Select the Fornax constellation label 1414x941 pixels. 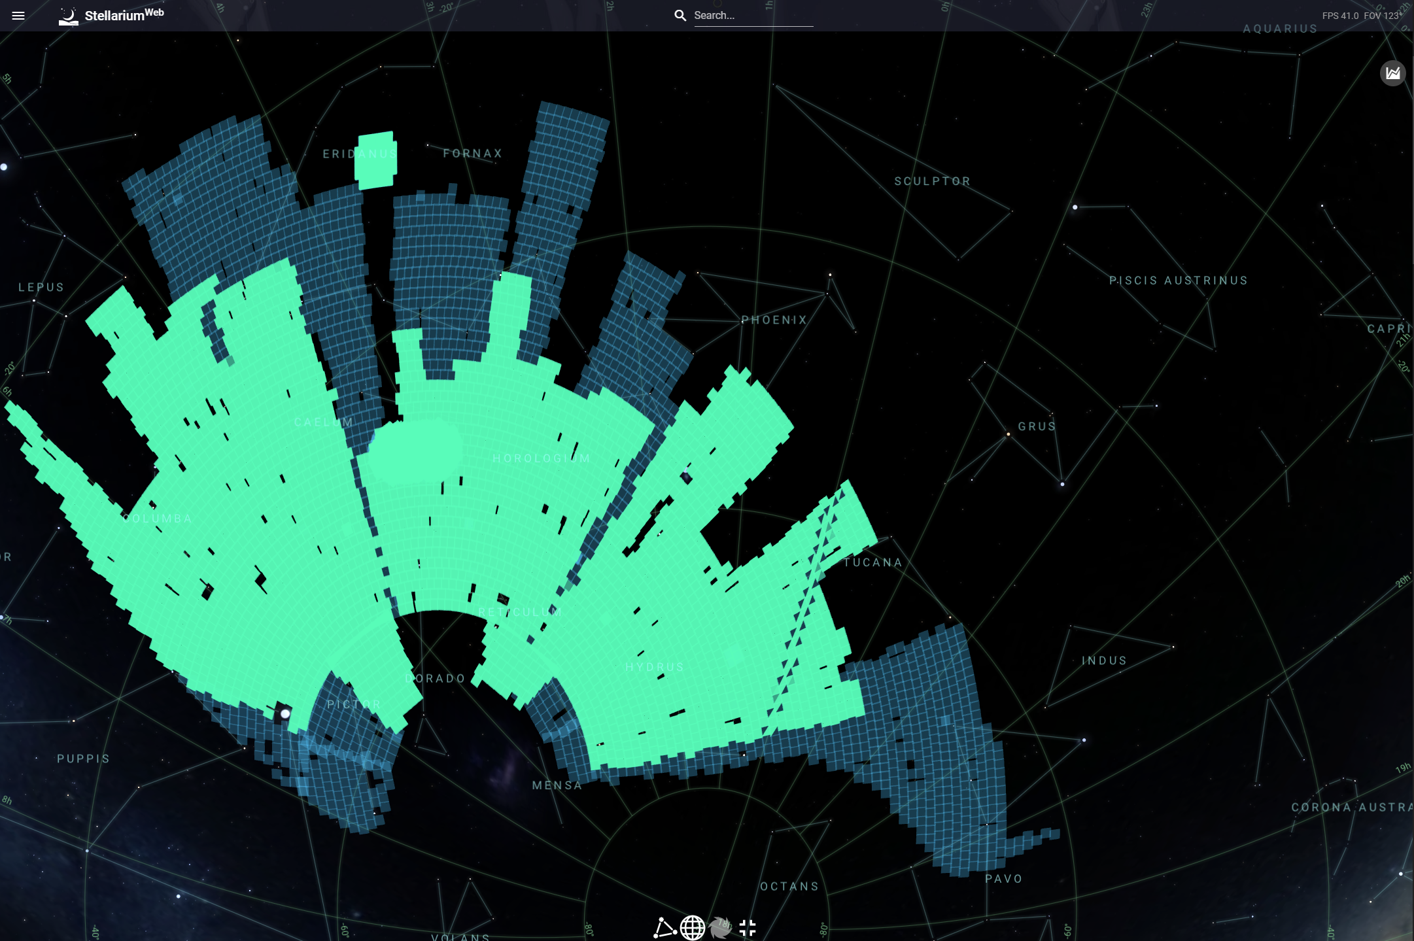click(x=473, y=153)
